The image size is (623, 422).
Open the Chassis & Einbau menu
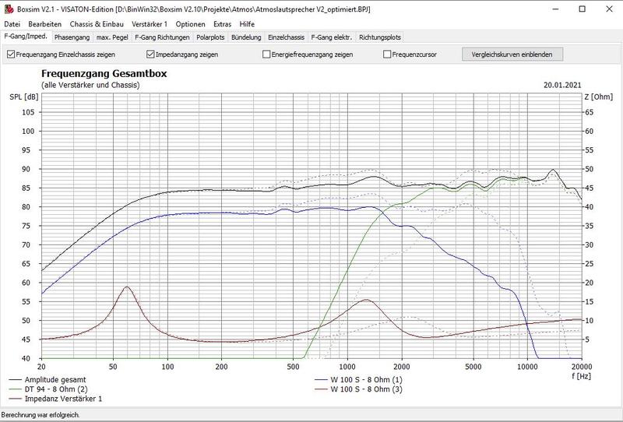point(95,24)
